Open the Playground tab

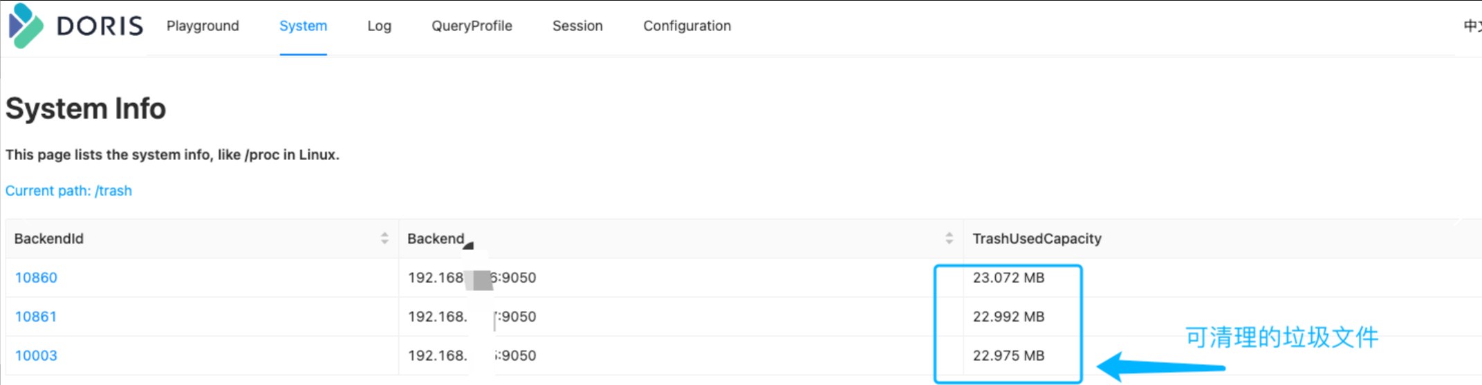point(203,26)
